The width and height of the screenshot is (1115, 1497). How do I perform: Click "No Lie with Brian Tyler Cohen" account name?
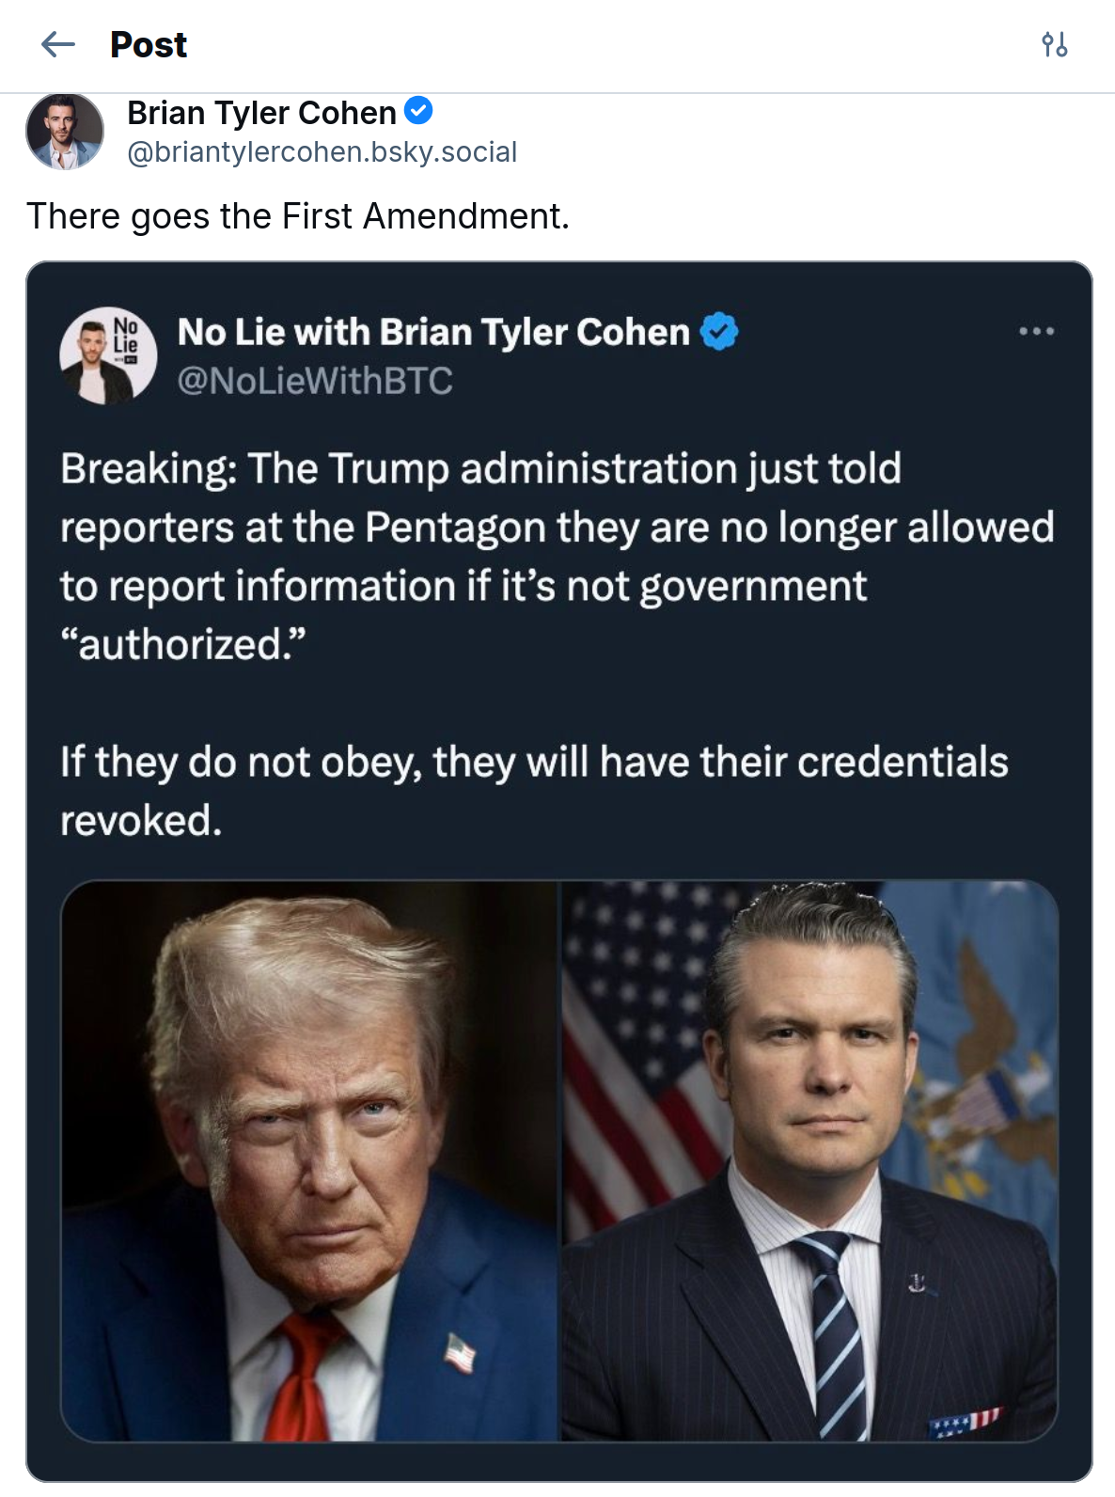(433, 332)
